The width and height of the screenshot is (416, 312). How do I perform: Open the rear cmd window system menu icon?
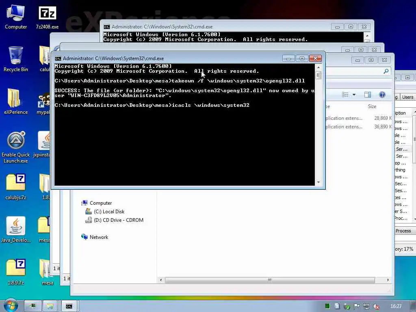(x=107, y=27)
